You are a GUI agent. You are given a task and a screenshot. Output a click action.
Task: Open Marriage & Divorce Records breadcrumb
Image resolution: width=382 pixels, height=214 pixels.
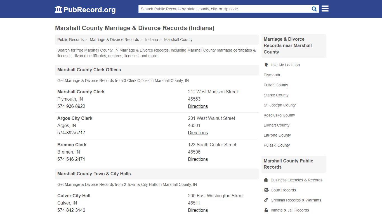click(x=114, y=40)
